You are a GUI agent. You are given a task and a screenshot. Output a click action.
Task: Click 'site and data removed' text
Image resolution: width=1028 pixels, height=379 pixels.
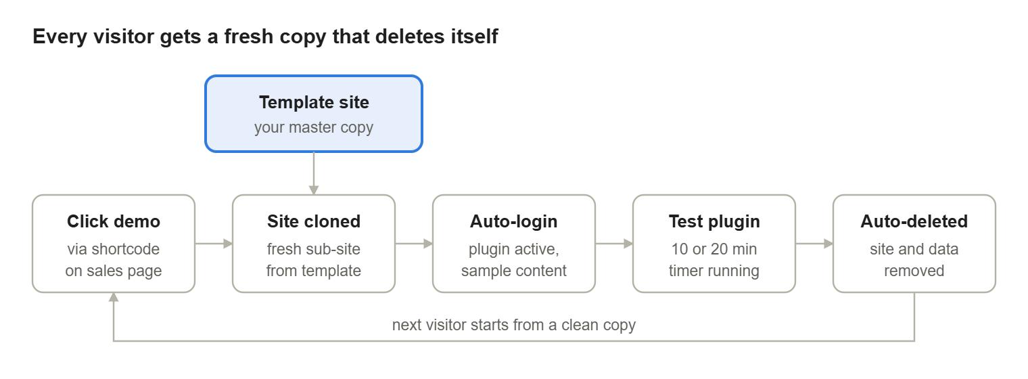click(914, 260)
